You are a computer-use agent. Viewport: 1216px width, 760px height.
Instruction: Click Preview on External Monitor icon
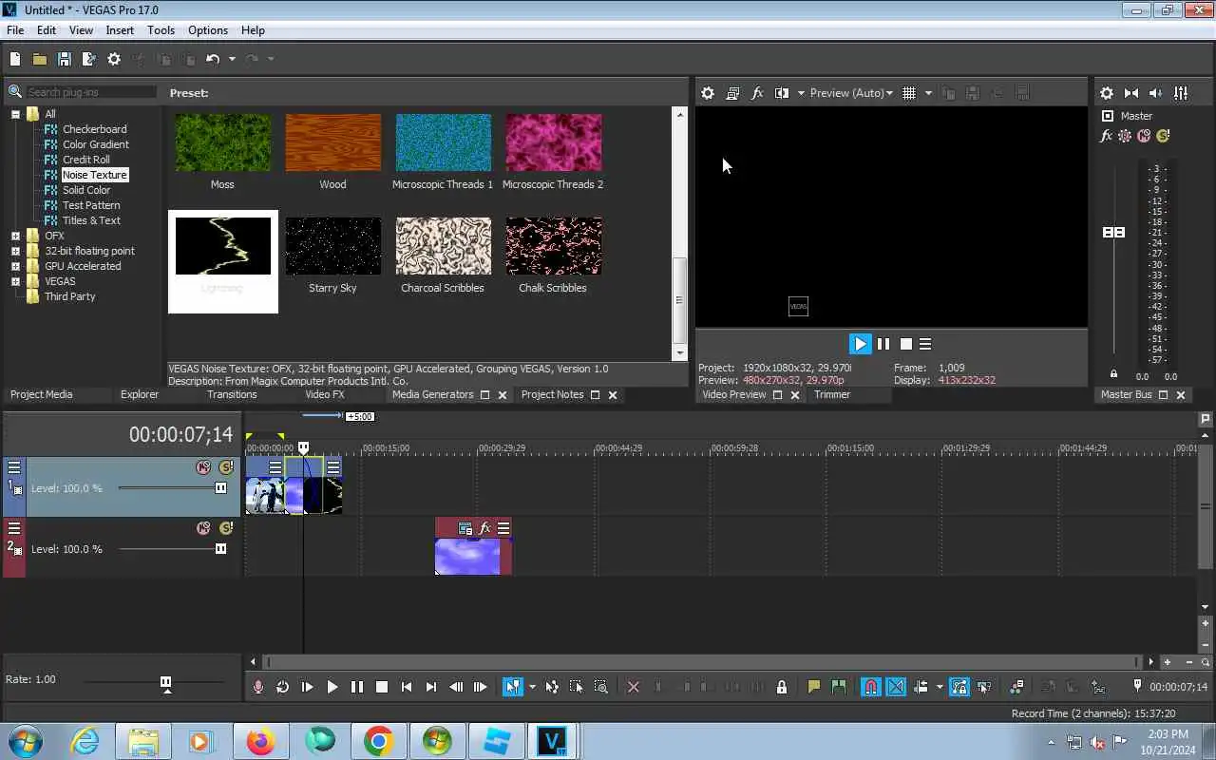coord(732,93)
